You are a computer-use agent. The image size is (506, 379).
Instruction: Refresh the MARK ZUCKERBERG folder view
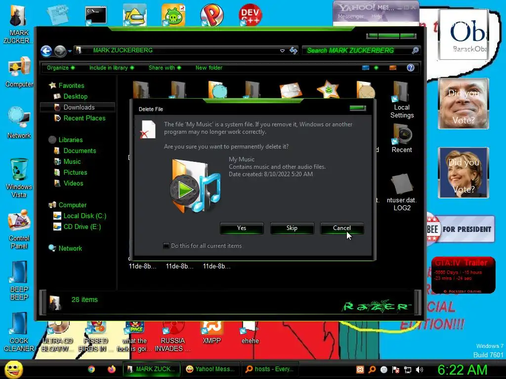294,51
